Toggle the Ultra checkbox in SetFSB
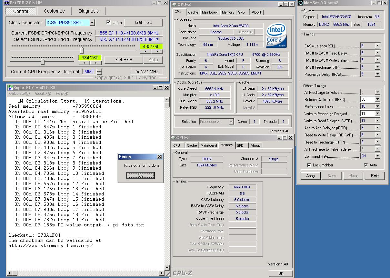The height and width of the screenshot is (278, 390). 108,23
